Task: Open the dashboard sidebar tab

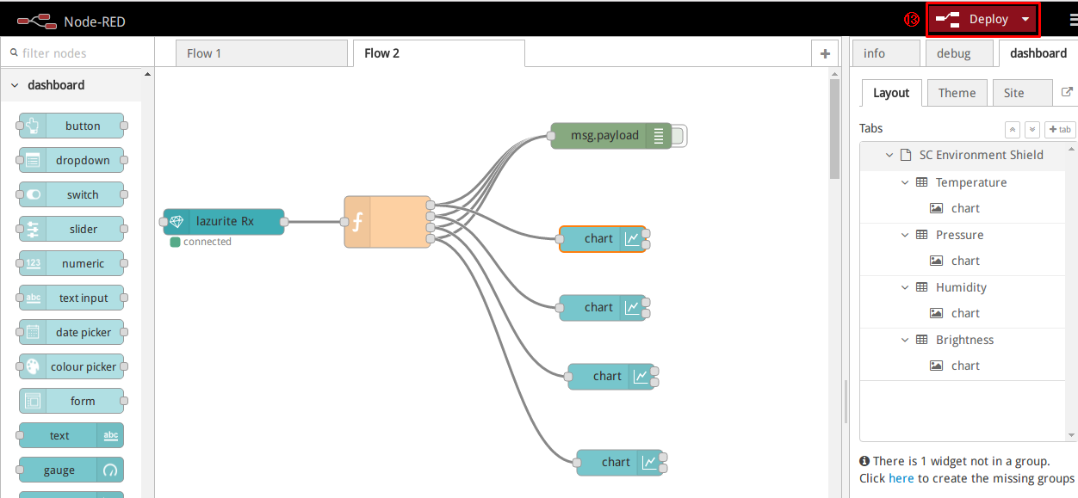Action: [x=1038, y=53]
